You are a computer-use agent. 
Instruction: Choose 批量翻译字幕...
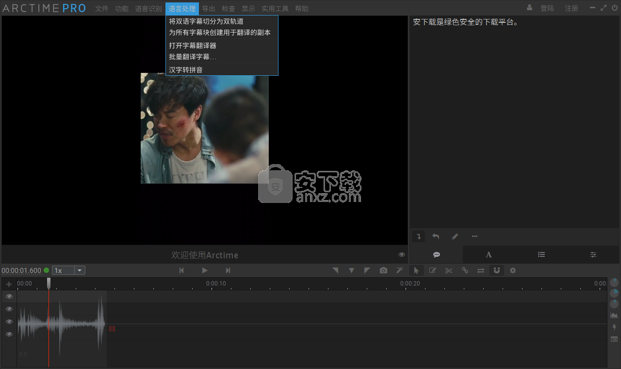222,57
